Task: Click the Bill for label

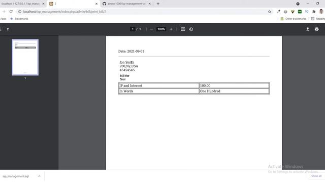Action: 124,76
